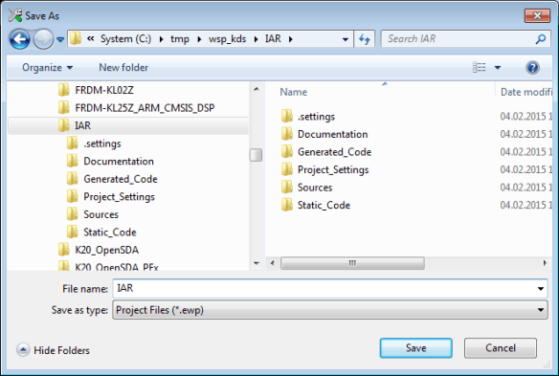The width and height of the screenshot is (559, 376).
Task: Select Sources in the folder tree
Action: click(x=101, y=214)
